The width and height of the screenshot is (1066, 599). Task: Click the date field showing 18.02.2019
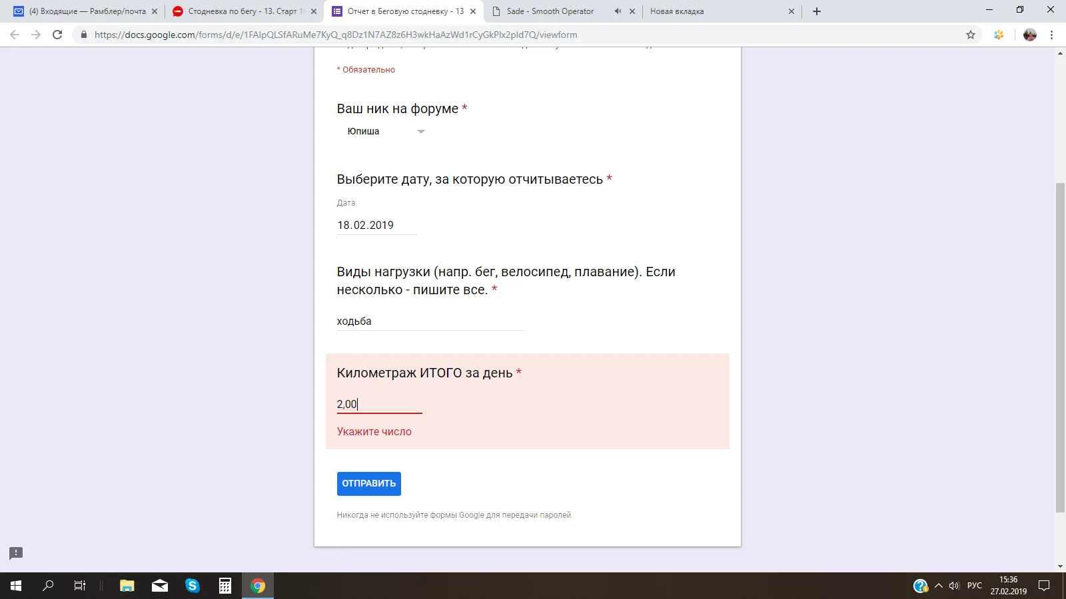(x=376, y=225)
